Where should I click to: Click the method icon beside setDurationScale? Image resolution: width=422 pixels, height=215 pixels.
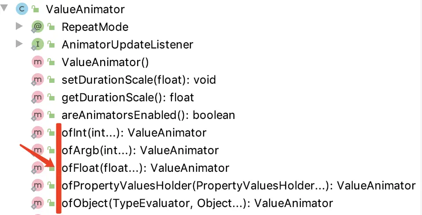pyautogui.click(x=37, y=80)
